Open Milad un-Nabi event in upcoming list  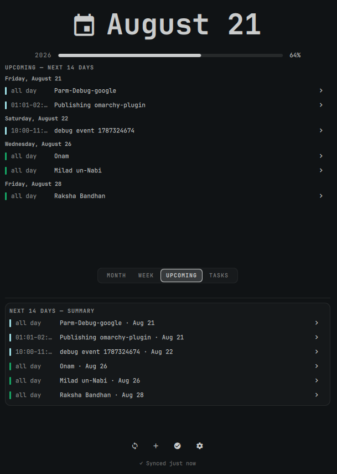coord(165,171)
